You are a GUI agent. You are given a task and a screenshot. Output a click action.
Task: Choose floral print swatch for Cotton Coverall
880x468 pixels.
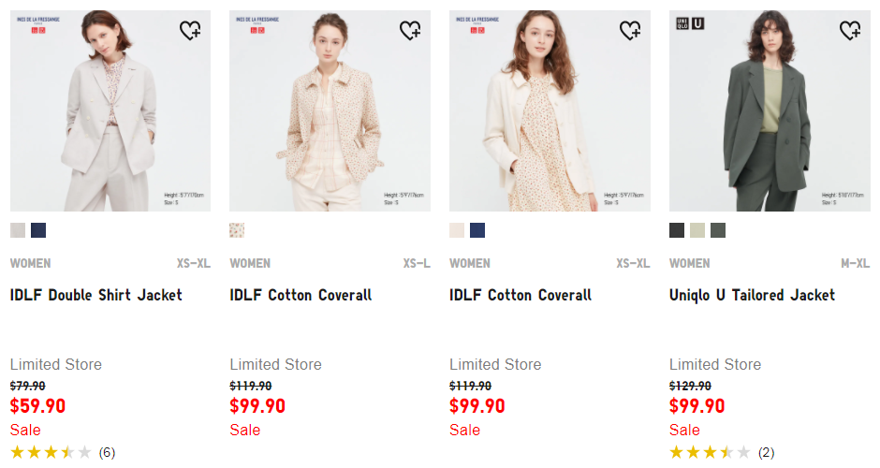click(237, 230)
